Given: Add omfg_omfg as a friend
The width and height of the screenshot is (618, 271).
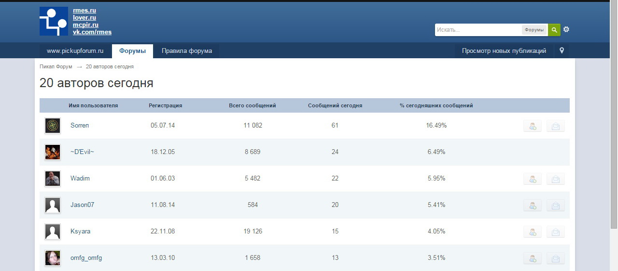Looking at the screenshot, I should point(533,258).
